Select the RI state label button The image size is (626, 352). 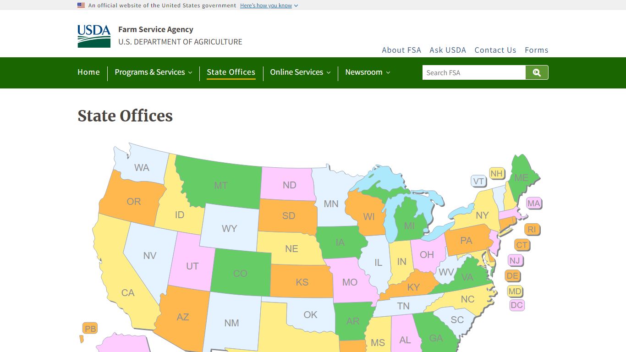click(x=532, y=230)
